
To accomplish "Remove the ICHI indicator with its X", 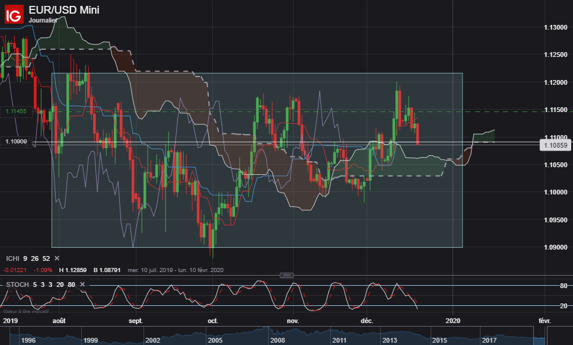I will (x=57, y=258).
